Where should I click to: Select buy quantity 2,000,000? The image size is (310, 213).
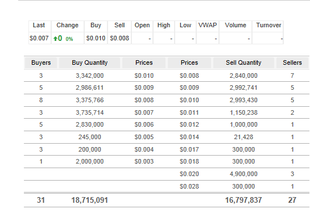click(89, 162)
